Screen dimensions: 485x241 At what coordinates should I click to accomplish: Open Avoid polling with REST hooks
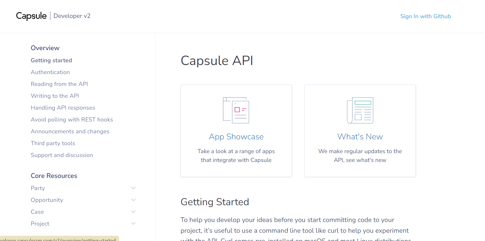(x=72, y=120)
